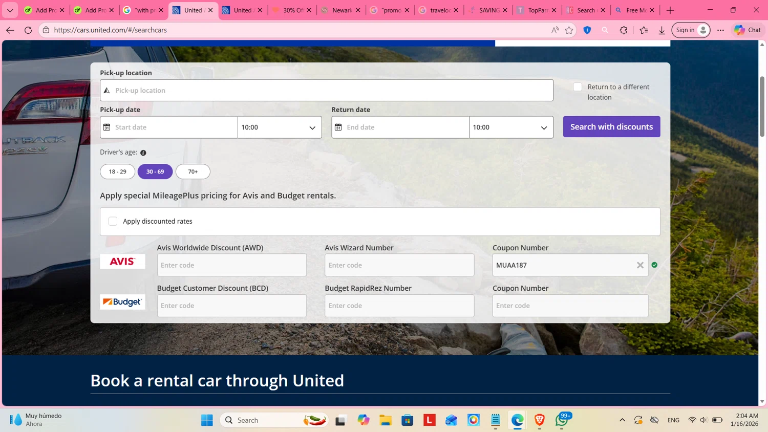Add page to favorites with star icon
This screenshot has width=768, height=432.
coord(569,30)
